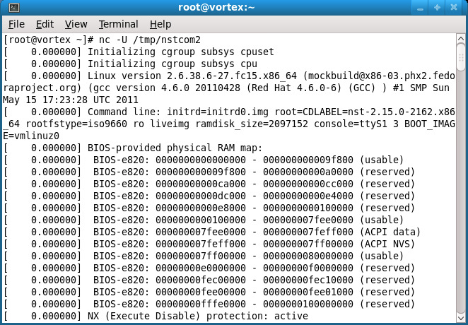Click the BIOS-e820 row starting '00000000fee00000'
The height and width of the screenshot is (325, 468).
pos(209,292)
